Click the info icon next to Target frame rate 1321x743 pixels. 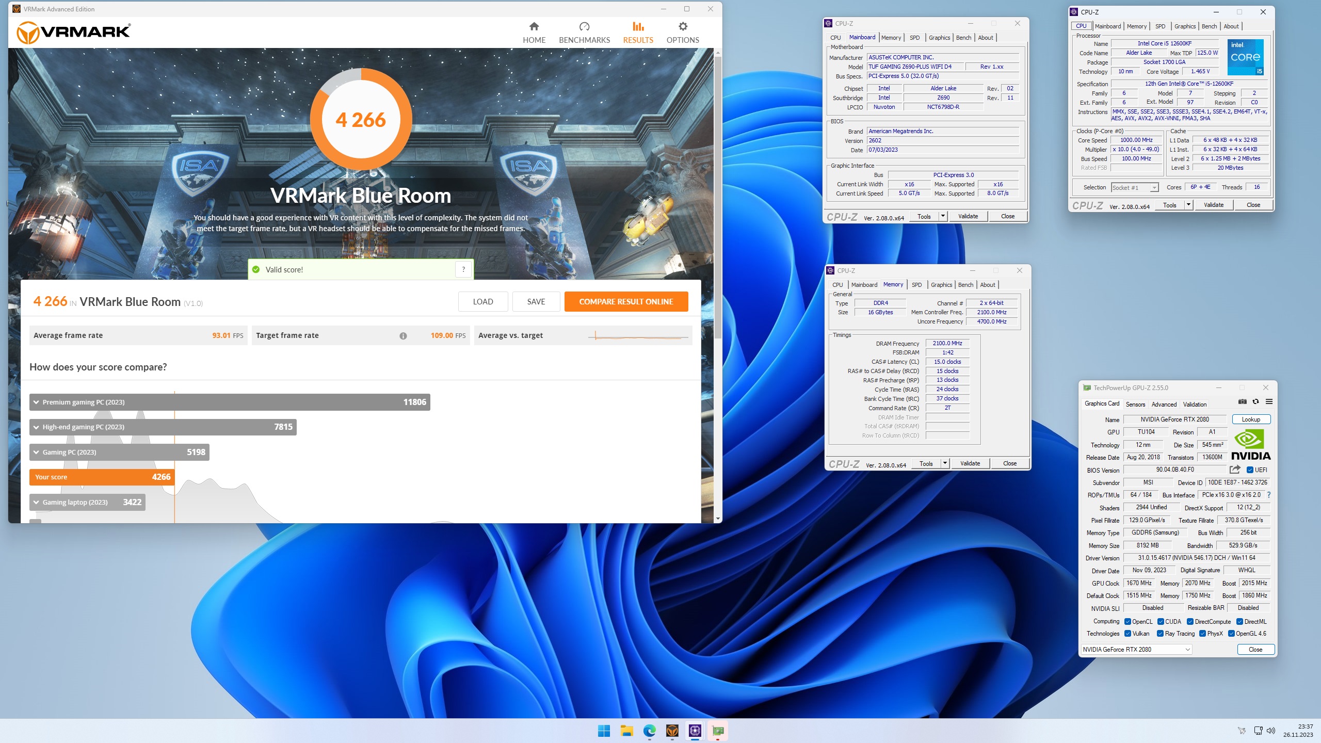tap(403, 336)
